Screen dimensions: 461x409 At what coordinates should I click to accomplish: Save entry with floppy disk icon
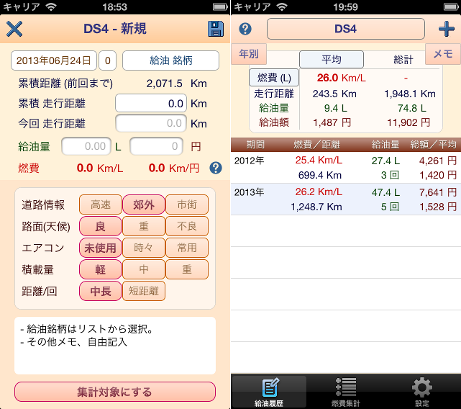point(215,29)
